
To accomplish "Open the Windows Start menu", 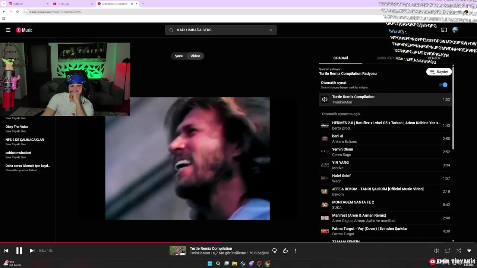I will pos(210,264).
